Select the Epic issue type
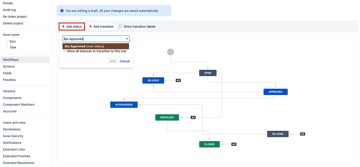The width and height of the screenshot is (360, 167). coord(13,41)
